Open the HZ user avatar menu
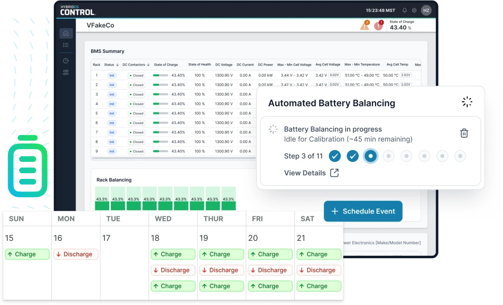The width and height of the screenshot is (503, 305). (x=426, y=10)
